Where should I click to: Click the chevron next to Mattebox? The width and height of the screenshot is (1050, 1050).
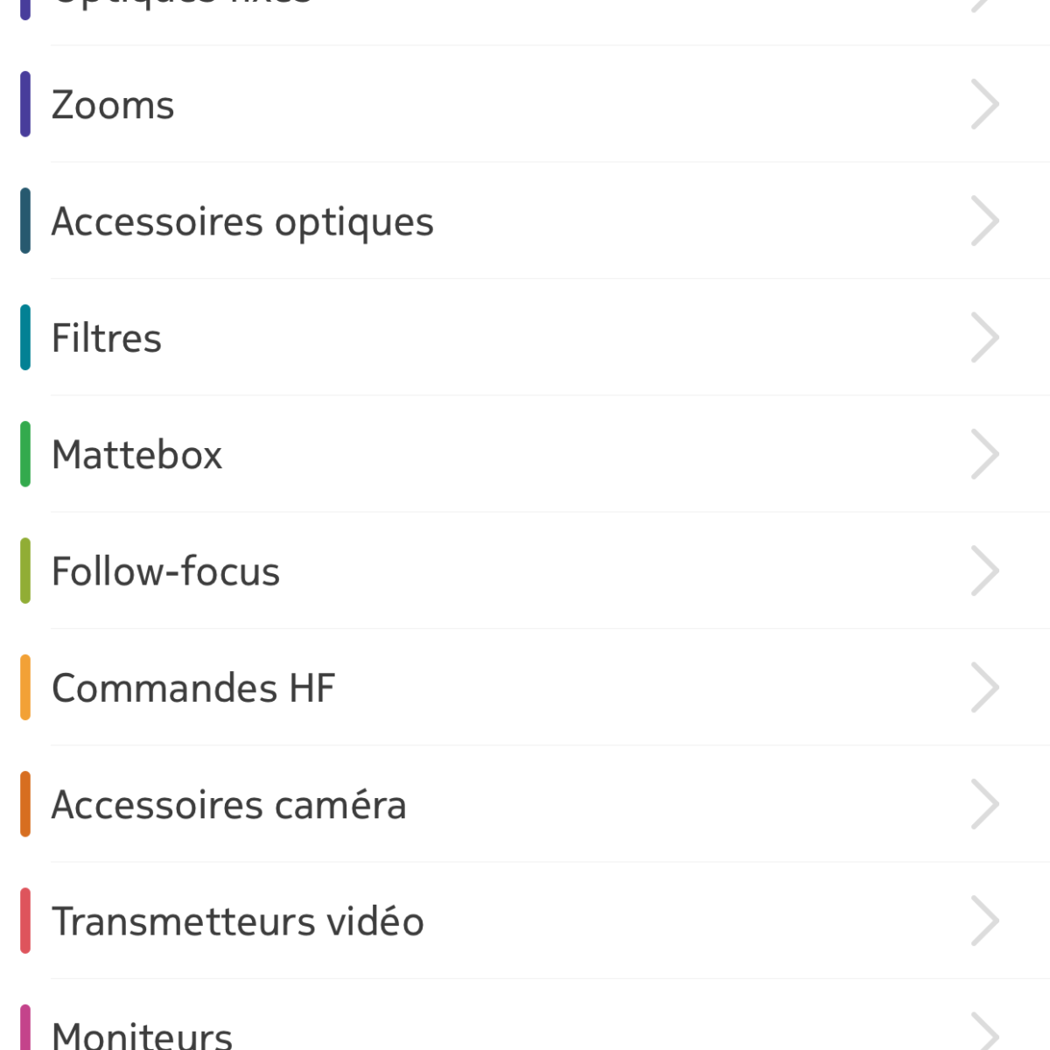pos(985,454)
